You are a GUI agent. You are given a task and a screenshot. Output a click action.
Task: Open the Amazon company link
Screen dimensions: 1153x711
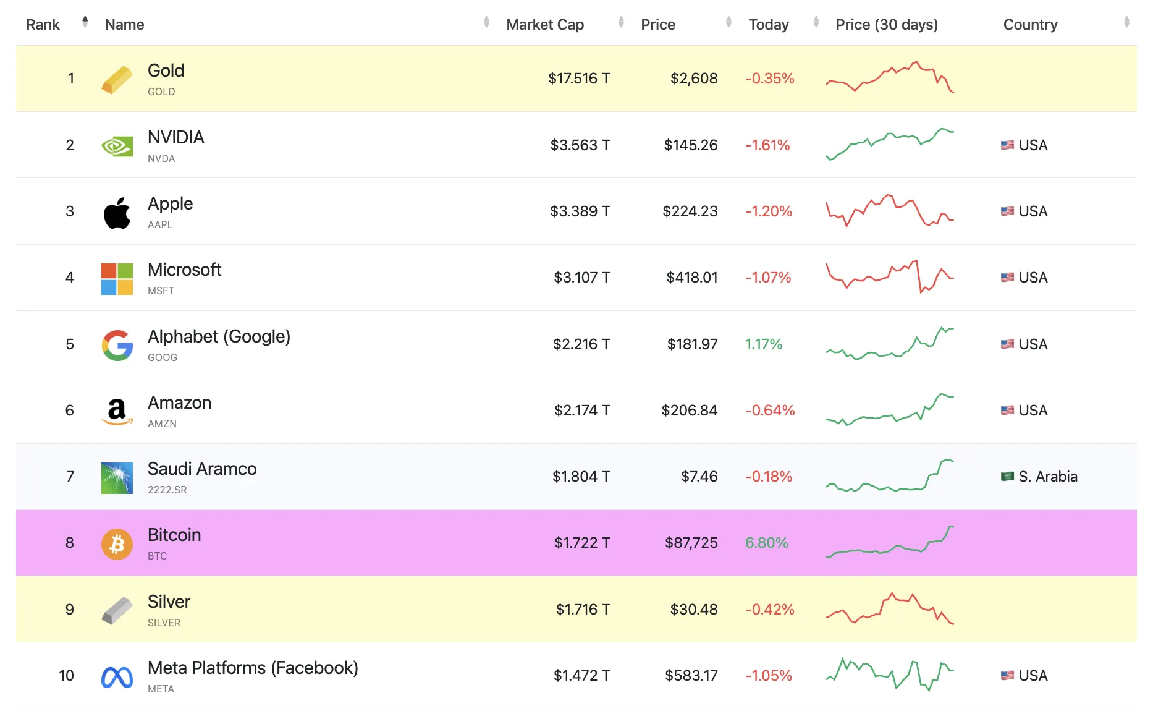click(x=179, y=402)
